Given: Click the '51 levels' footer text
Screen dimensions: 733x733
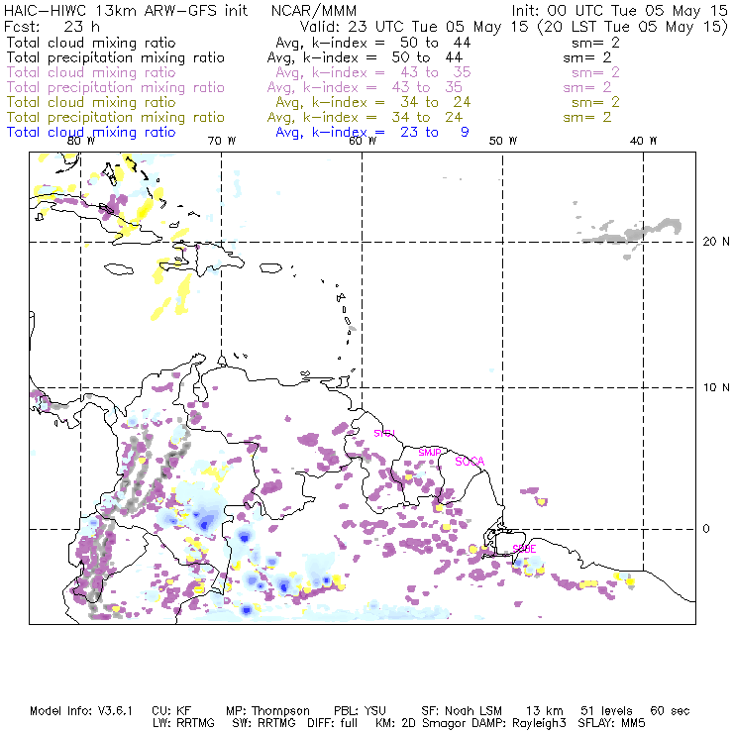Looking at the screenshot, I should pos(606,711).
